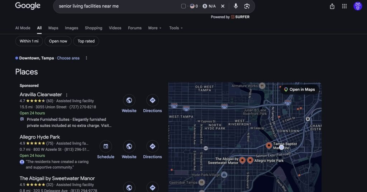Open location options three-dot menu
The image size is (367, 192).
86,58
